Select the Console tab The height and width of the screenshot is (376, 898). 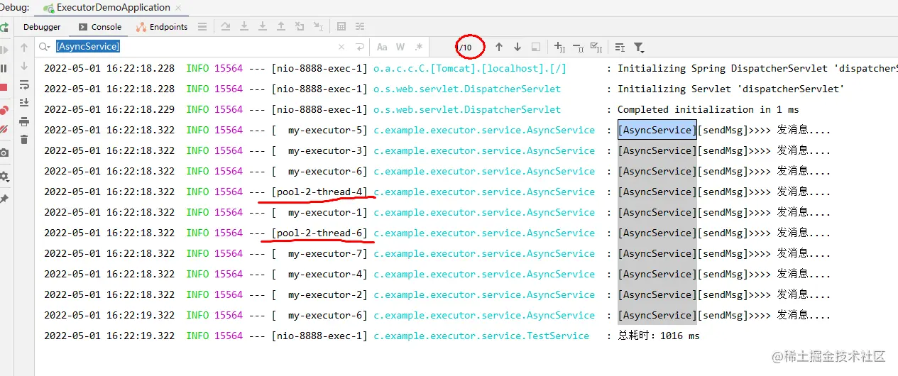pos(100,27)
